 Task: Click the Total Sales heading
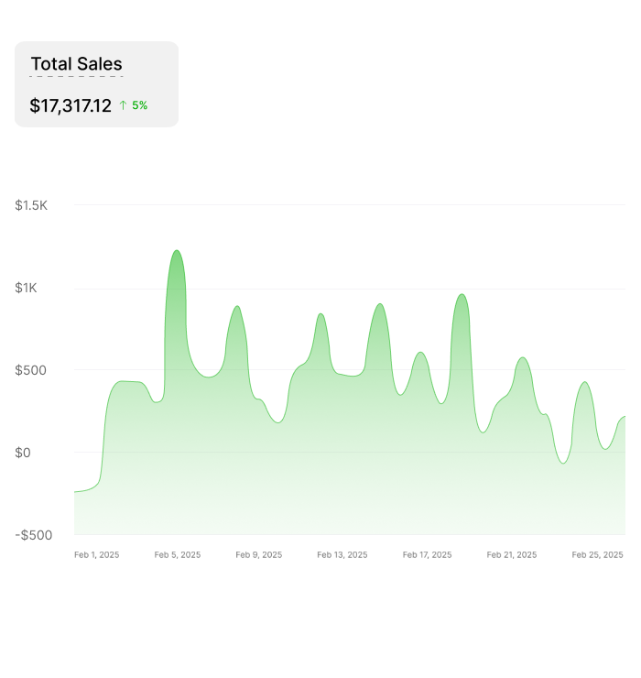pyautogui.click(x=77, y=64)
